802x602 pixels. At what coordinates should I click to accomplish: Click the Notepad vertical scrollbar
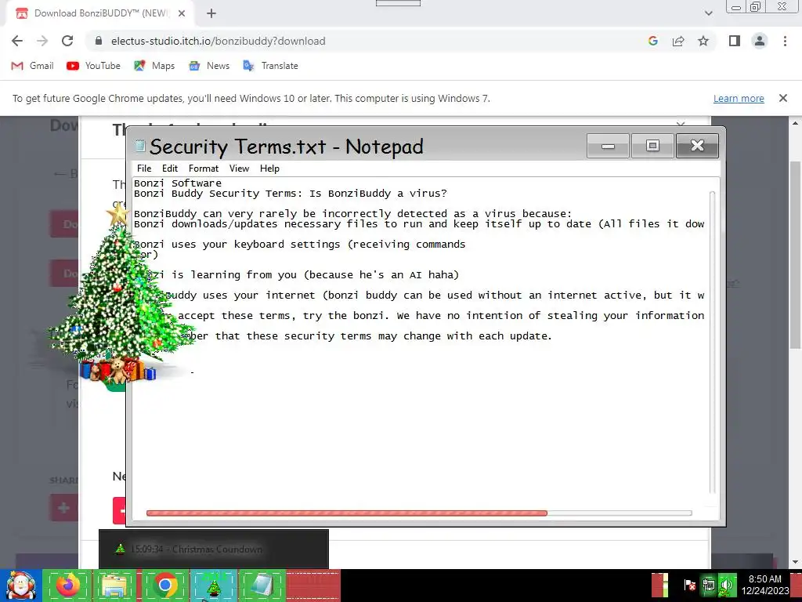coord(712,342)
